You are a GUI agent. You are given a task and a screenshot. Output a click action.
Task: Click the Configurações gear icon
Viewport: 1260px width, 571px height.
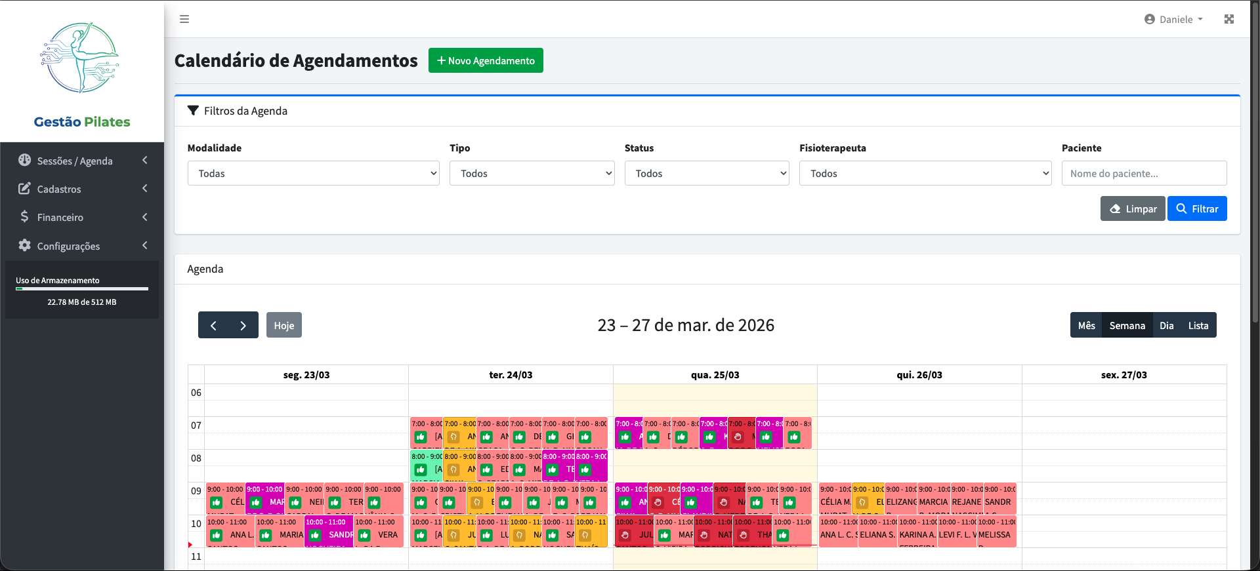click(24, 246)
